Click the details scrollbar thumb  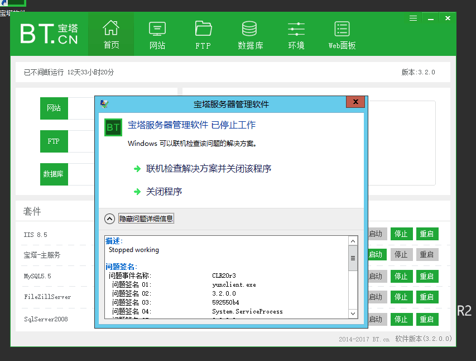(353, 259)
